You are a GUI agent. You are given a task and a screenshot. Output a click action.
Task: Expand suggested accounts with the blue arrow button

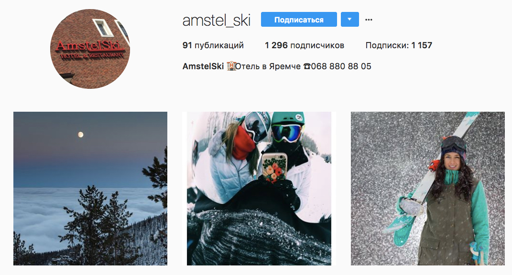tap(350, 20)
